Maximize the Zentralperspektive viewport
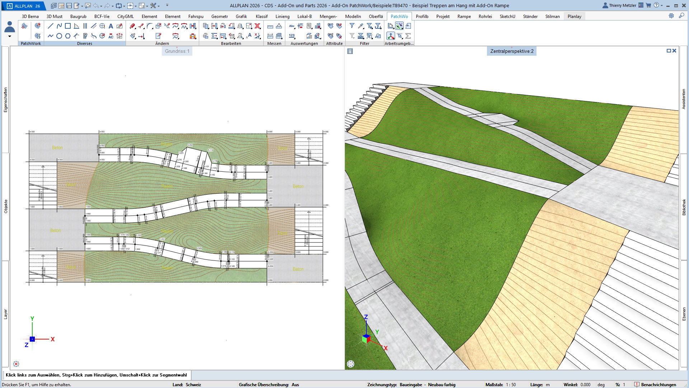The width and height of the screenshot is (689, 388). click(x=669, y=51)
